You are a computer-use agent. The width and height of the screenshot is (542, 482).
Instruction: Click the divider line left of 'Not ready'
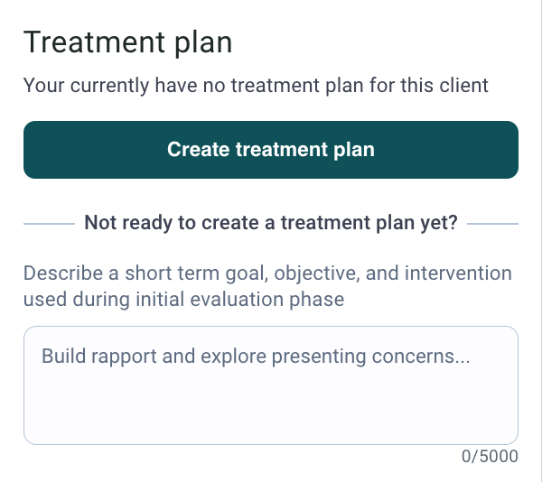pos(49,223)
